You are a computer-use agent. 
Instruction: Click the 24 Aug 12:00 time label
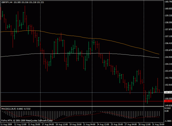pos(103,124)
